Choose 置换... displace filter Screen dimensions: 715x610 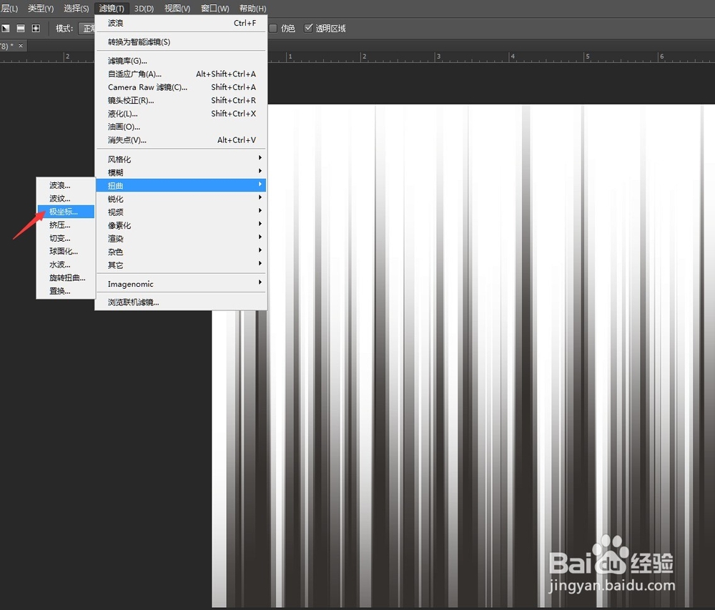(66, 291)
